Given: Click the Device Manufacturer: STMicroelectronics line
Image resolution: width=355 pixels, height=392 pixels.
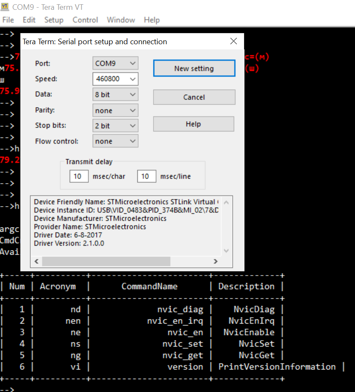Looking at the screenshot, I should tap(100, 218).
